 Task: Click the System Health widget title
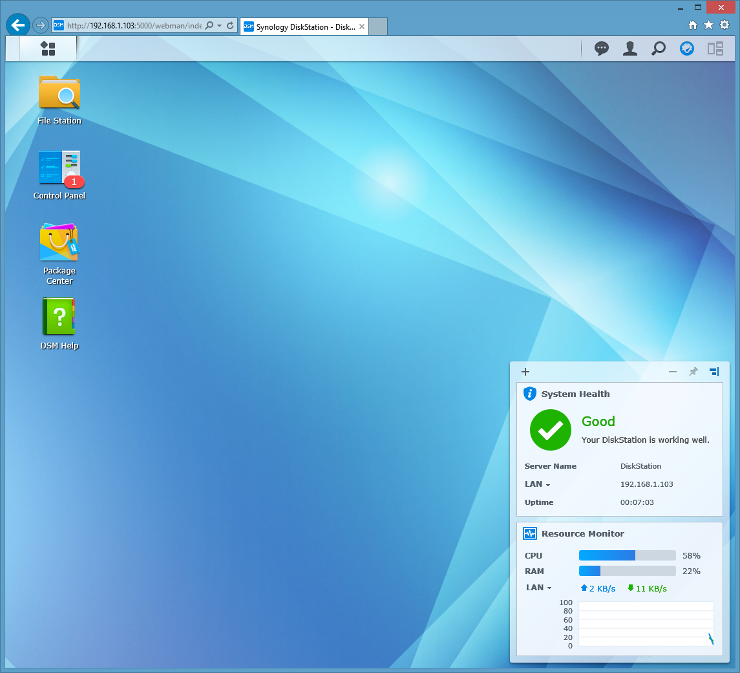(x=575, y=394)
